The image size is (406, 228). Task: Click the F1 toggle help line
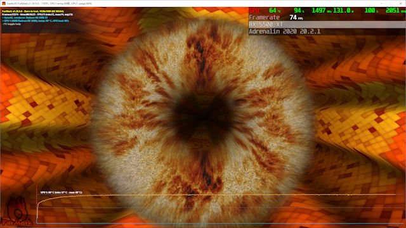pos(11,24)
